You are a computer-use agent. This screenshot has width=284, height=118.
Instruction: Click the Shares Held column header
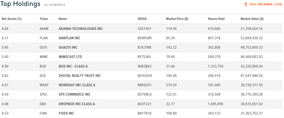tap(216, 19)
